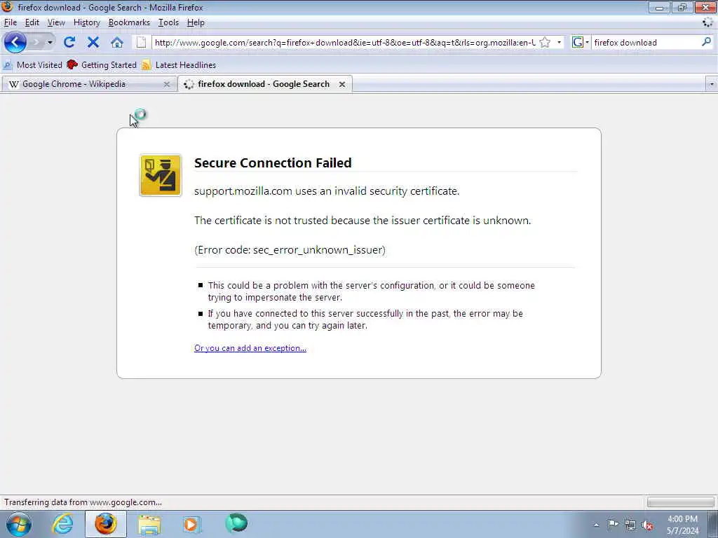Click the Or you can add an exception link
Screen dimensions: 718x538
(250, 348)
